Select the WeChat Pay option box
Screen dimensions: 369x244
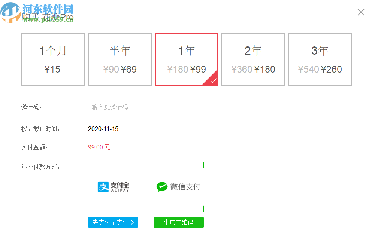179,187
